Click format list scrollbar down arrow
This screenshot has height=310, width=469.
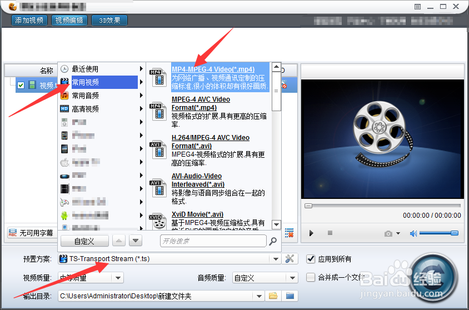click(276, 224)
